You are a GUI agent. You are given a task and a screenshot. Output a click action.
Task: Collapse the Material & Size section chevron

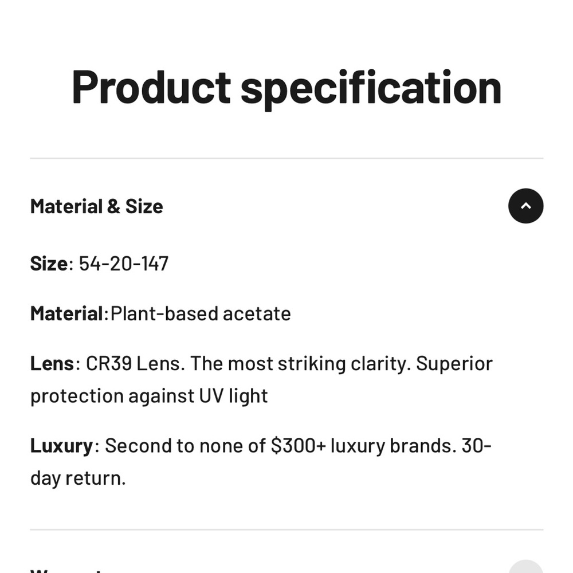[525, 206]
